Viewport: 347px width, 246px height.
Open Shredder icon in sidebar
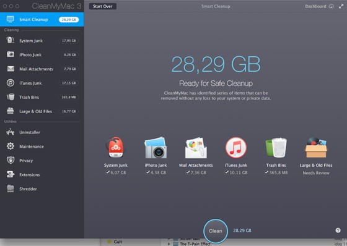[11, 189]
